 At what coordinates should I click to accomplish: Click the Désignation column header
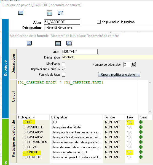point(76,117)
